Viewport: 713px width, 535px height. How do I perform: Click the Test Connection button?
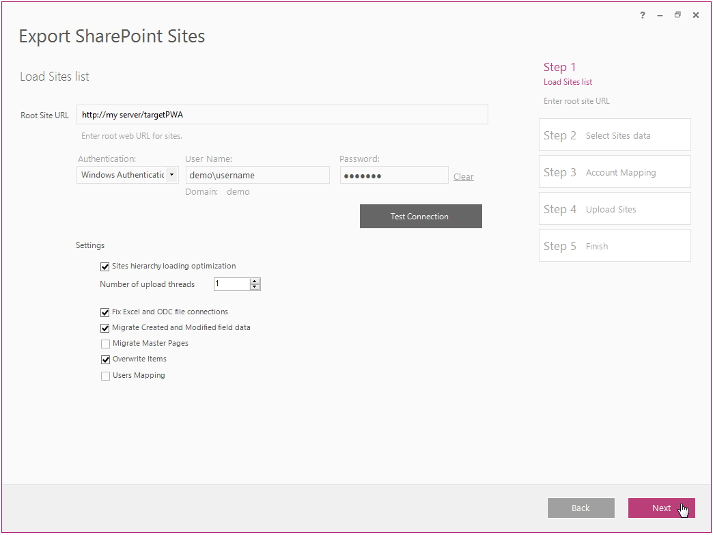[x=421, y=216]
